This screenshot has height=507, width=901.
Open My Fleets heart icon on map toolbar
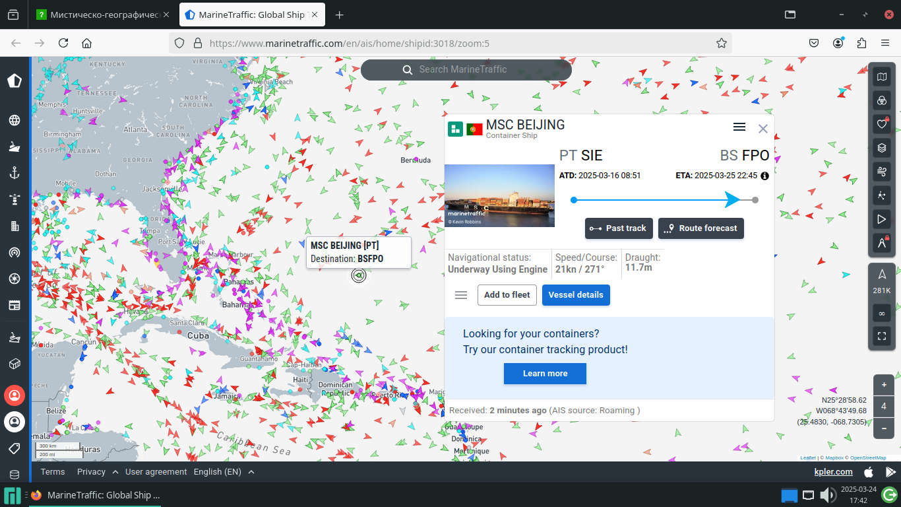(x=882, y=123)
